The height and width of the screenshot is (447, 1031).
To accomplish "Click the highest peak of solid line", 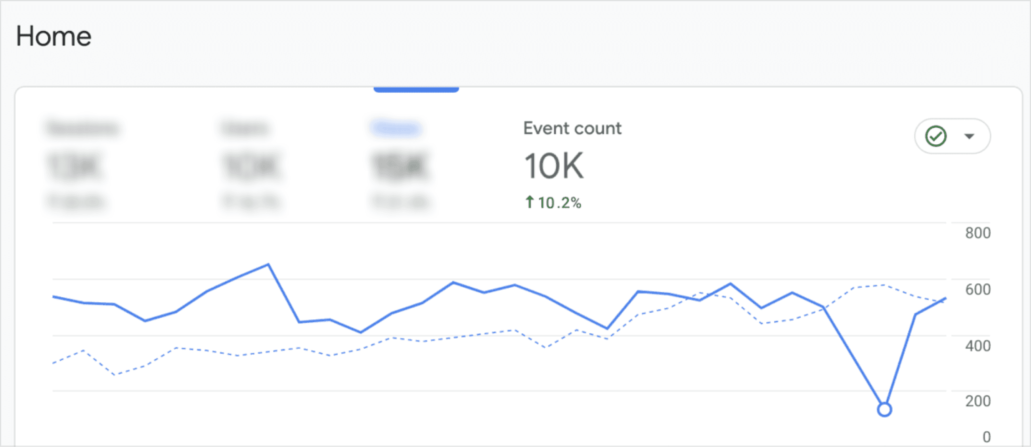I will (x=268, y=264).
